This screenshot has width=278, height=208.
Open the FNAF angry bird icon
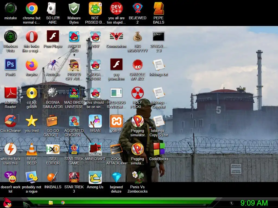(95, 37)
